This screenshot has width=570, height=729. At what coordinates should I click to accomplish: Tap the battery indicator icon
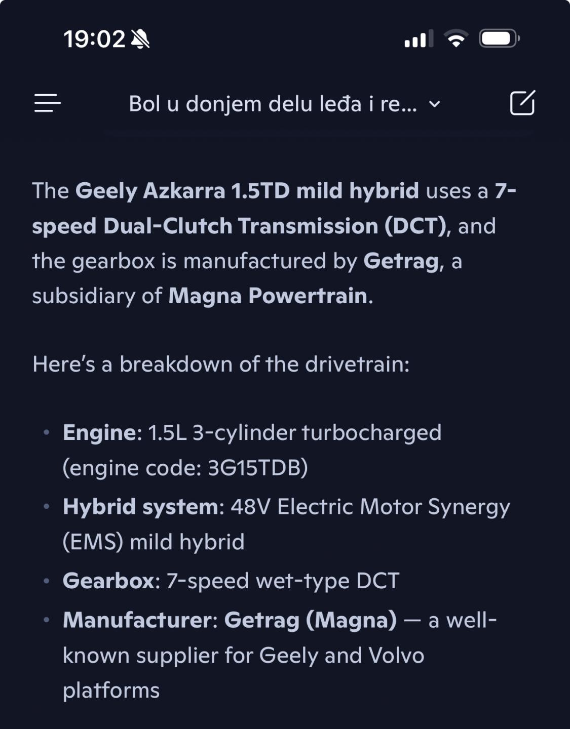click(499, 38)
